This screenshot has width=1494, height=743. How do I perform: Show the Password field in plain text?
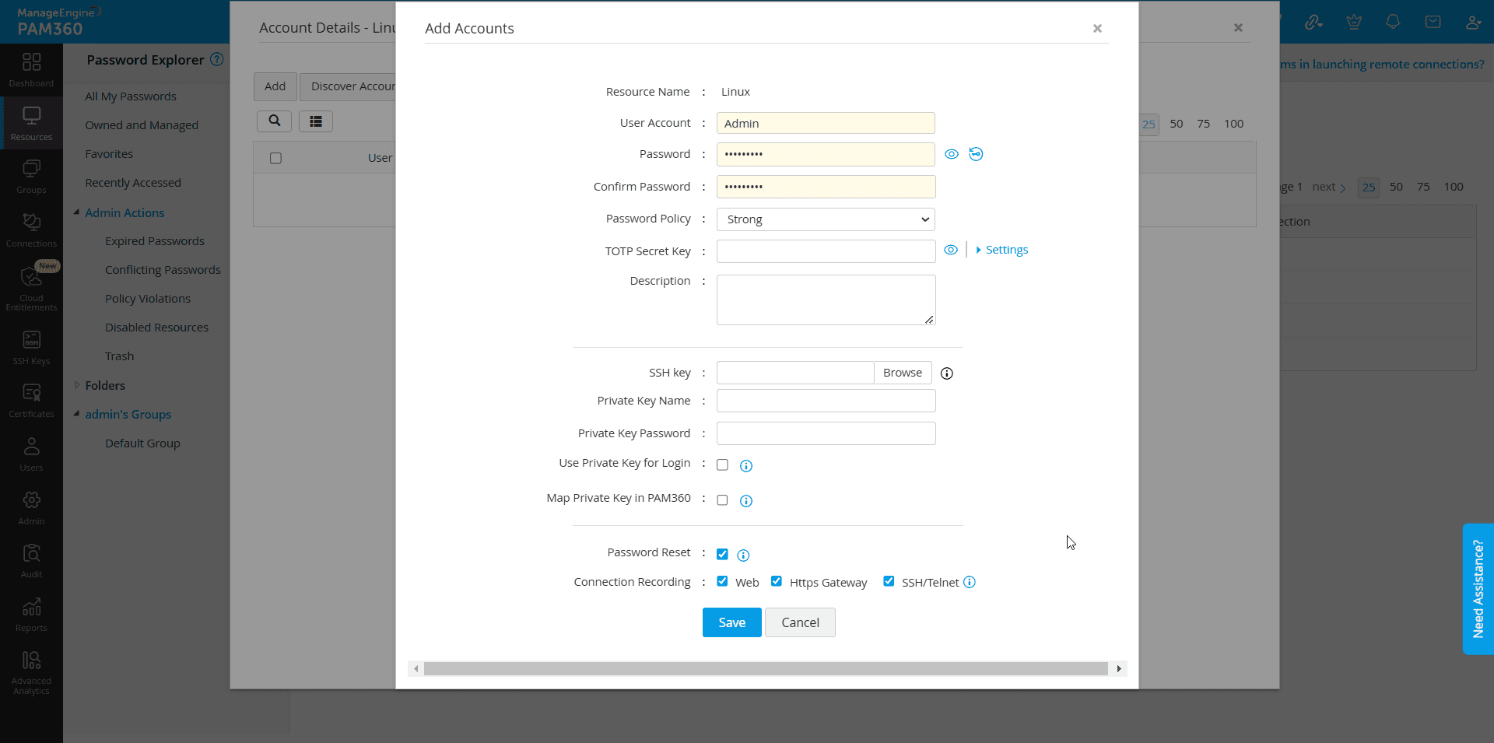pos(951,154)
